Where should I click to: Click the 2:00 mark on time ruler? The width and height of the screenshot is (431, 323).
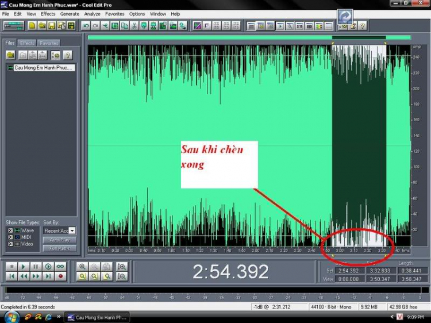point(255,251)
